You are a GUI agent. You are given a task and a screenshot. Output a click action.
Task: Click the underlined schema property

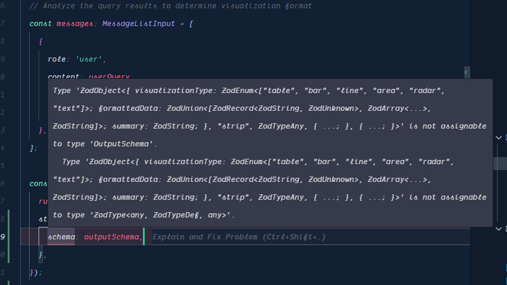coord(62,237)
